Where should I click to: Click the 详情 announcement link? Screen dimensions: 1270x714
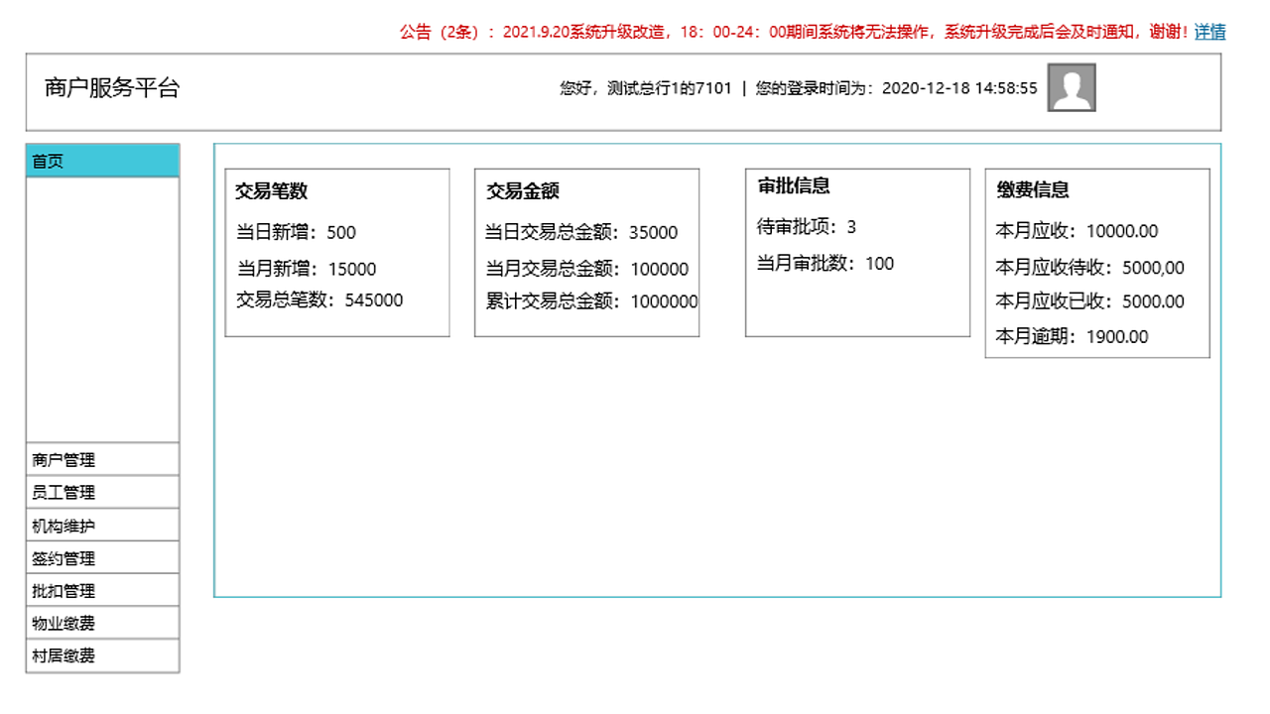click(x=1212, y=31)
